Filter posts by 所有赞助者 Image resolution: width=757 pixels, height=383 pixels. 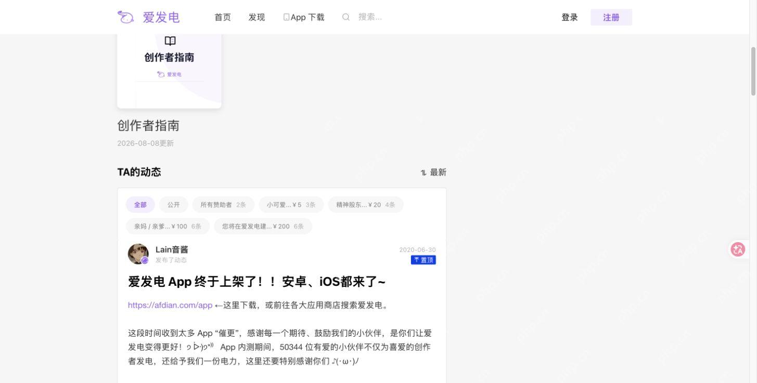point(223,205)
